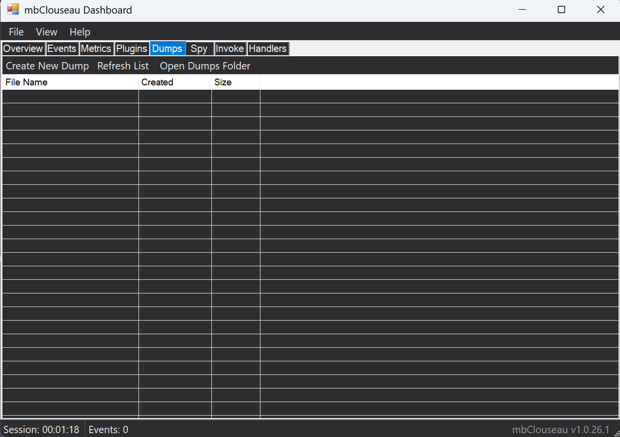Click the Session timer in status bar
The height and width of the screenshot is (437, 620).
pos(42,430)
